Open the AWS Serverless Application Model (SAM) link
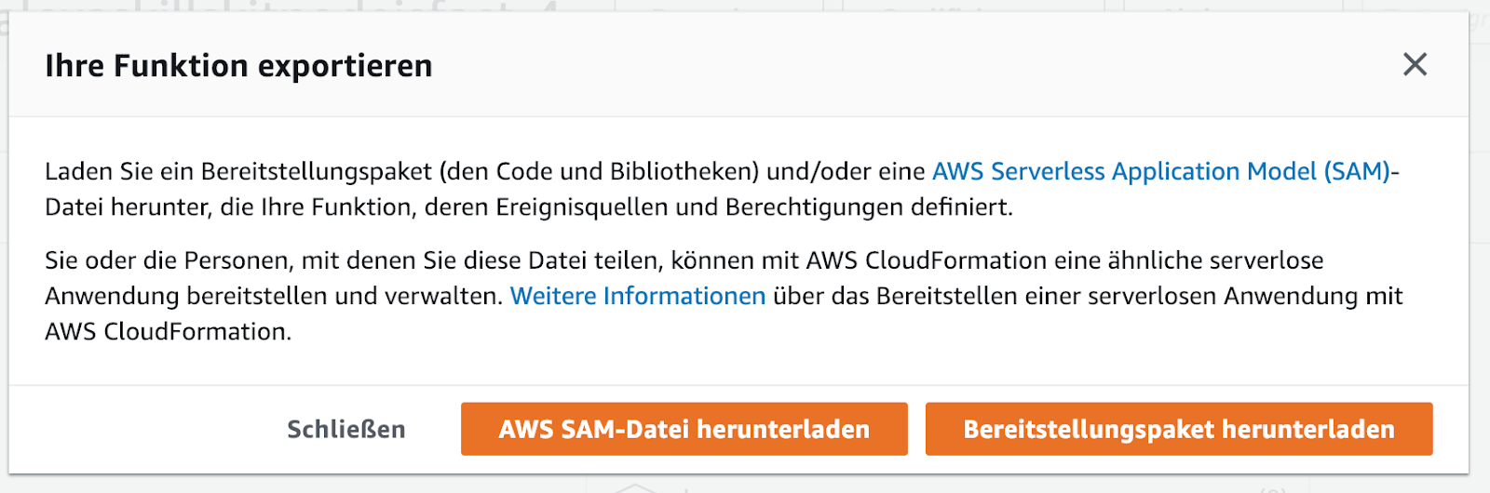This screenshot has height=493, width=1490. tap(1160, 172)
